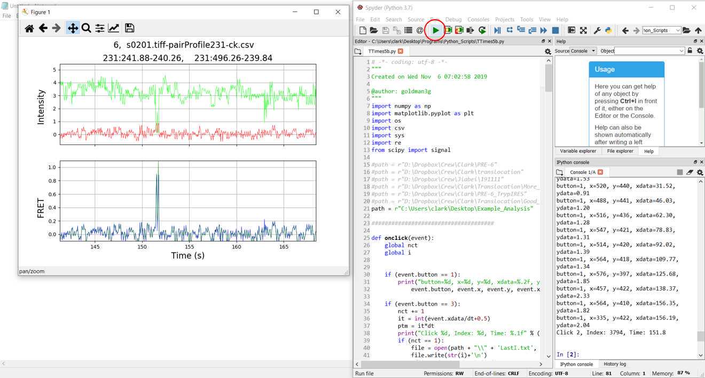Close the Console 1/A tab

tap(600, 172)
